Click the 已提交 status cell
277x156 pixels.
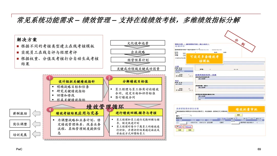pos(222,122)
